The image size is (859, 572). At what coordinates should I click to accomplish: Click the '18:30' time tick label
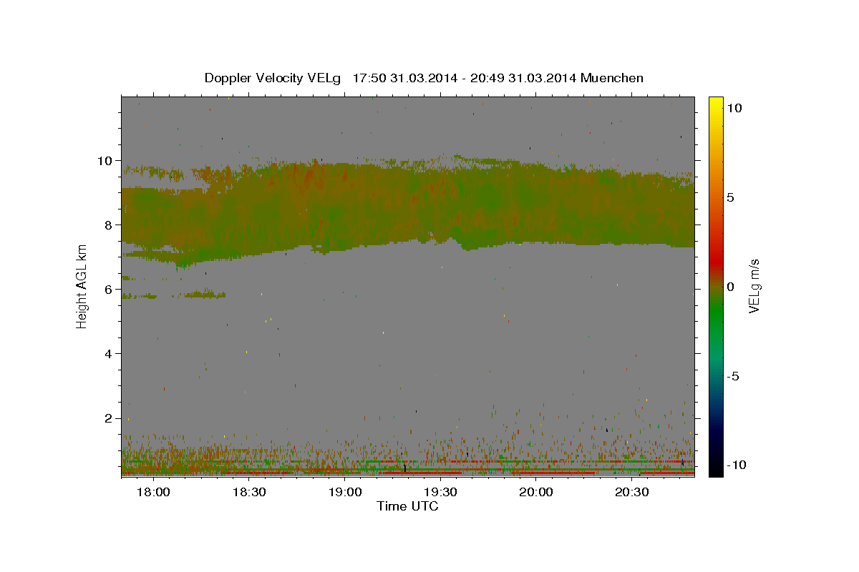tap(249, 492)
